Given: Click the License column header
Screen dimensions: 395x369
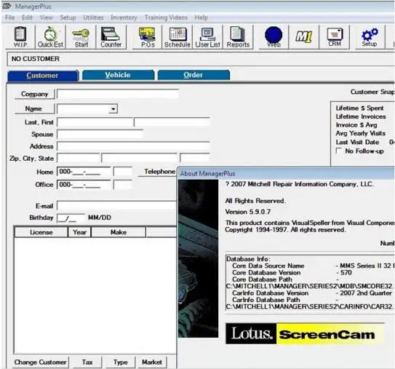Looking at the screenshot, I should coord(41,232).
